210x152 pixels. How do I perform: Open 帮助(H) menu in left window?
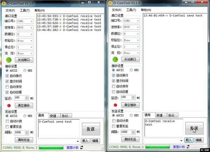(40, 11)
